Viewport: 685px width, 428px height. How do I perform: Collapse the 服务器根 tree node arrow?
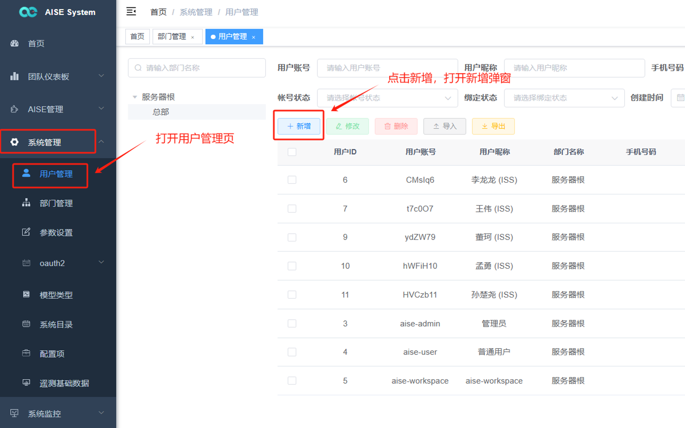[x=135, y=97]
